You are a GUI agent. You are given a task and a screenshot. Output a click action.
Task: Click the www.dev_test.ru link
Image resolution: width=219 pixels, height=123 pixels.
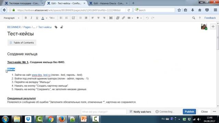(41, 75)
